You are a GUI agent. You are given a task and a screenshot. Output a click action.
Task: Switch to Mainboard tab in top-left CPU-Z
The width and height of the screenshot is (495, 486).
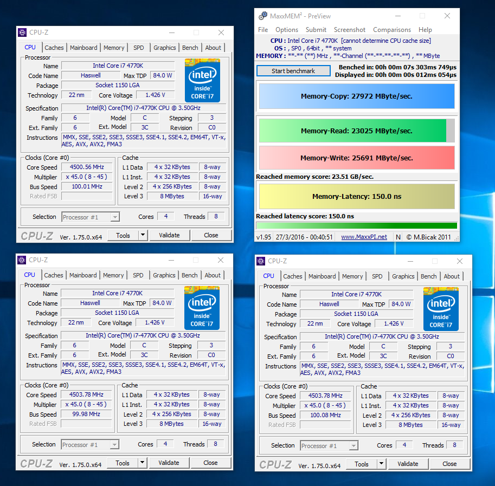(x=83, y=48)
